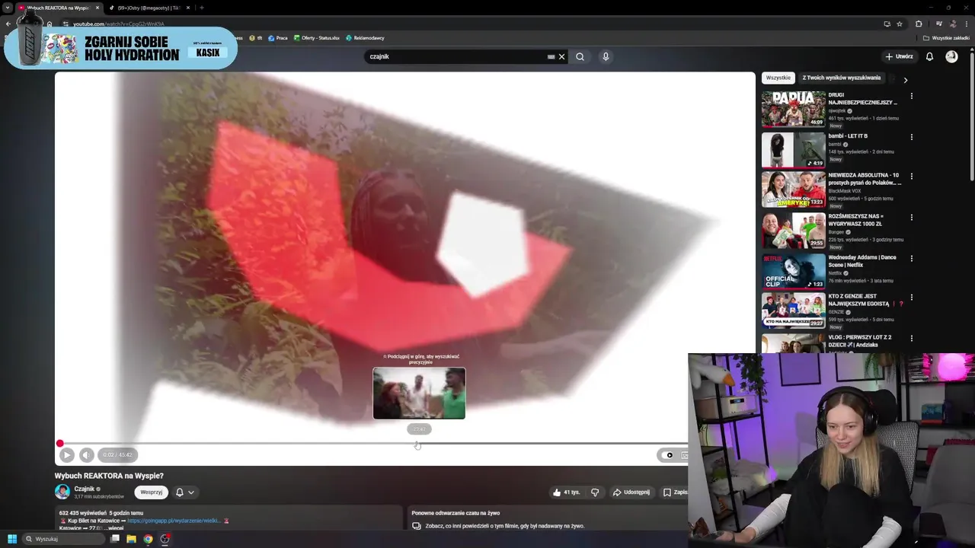Select the 'Z Twoich wyników wyszukiwania' chip
975x548 pixels.
click(x=841, y=78)
